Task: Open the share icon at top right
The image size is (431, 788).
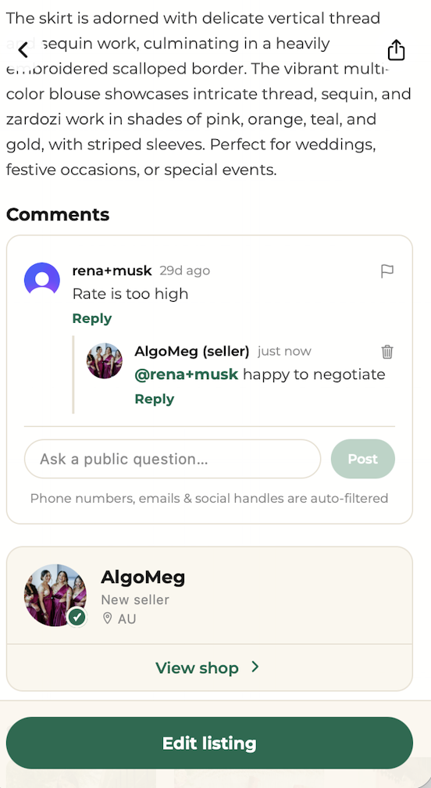Action: coord(396,50)
